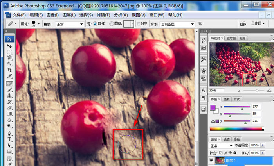
Task: Toggle lock image pixels brush icon
Action: (x=225, y=153)
